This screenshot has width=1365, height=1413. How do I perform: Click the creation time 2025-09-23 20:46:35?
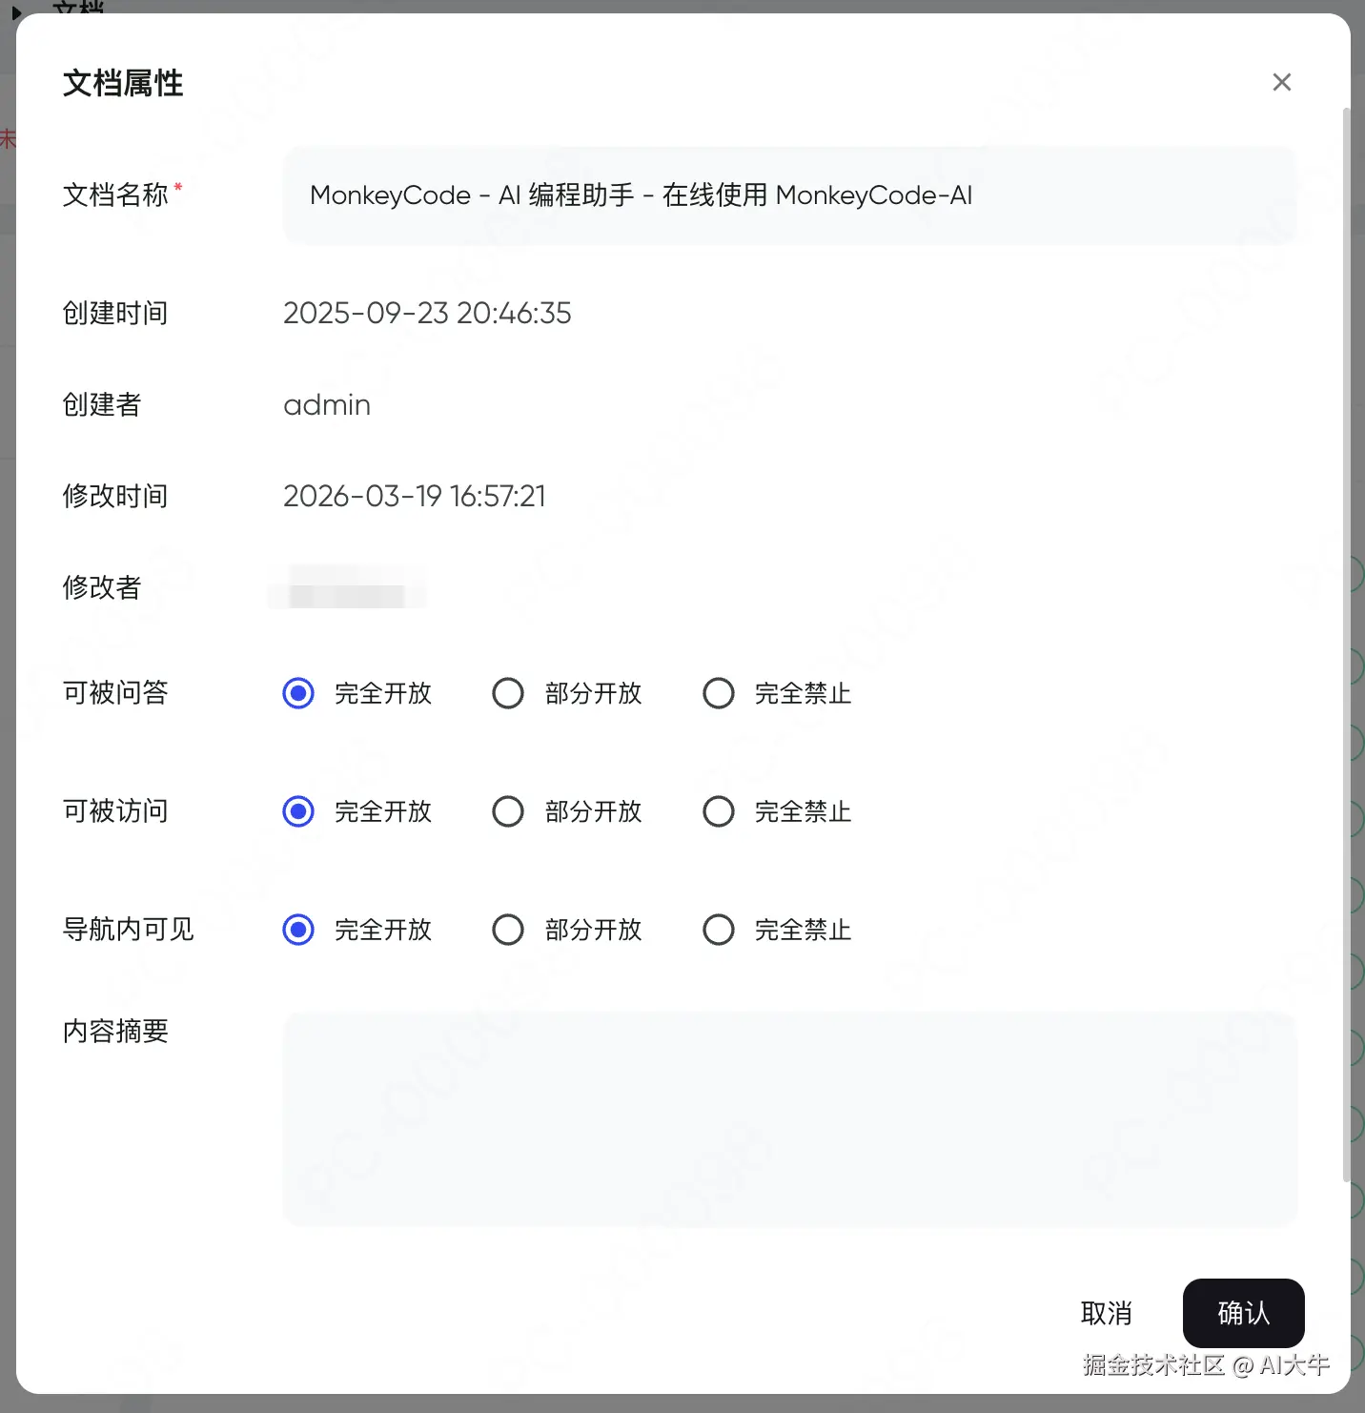click(427, 313)
